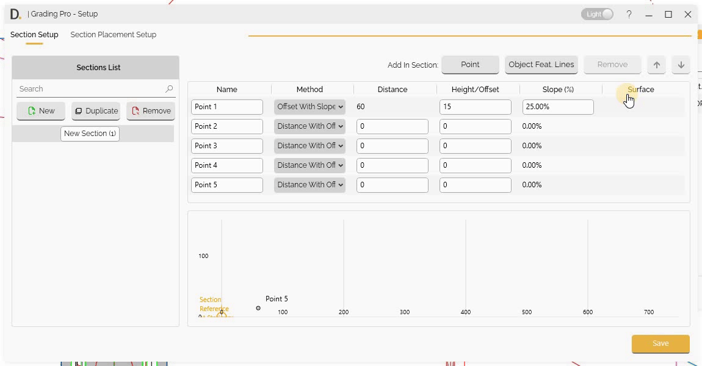Image resolution: width=702 pixels, height=366 pixels.
Task: Click the search magnifier in Sections List
Action: pos(169,88)
